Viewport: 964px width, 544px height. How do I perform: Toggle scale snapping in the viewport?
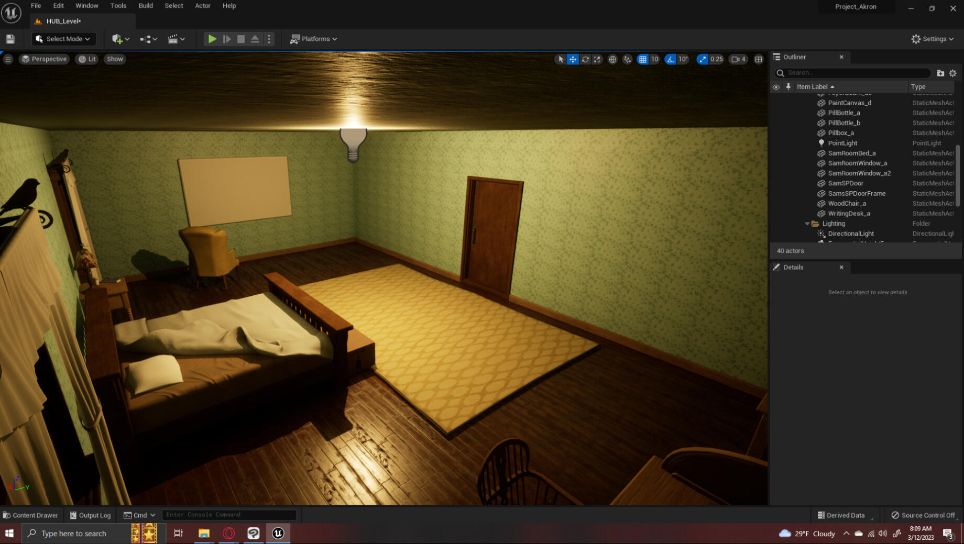pyautogui.click(x=702, y=59)
